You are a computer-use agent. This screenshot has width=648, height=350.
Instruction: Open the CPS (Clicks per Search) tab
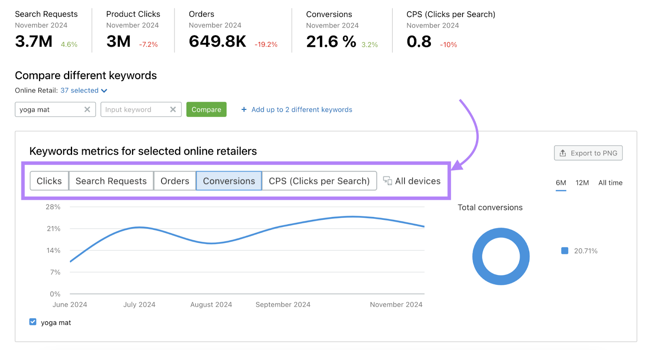tap(319, 181)
